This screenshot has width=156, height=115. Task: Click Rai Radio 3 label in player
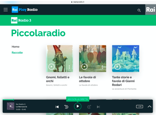21,104
